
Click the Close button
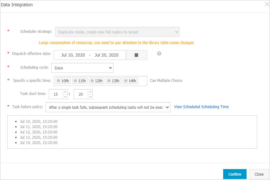[259, 174]
